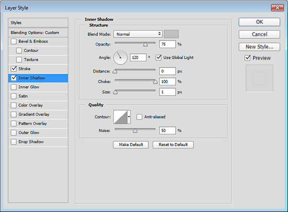Toggle the Preview checkbox
This screenshot has width=288, height=212.
point(247,58)
